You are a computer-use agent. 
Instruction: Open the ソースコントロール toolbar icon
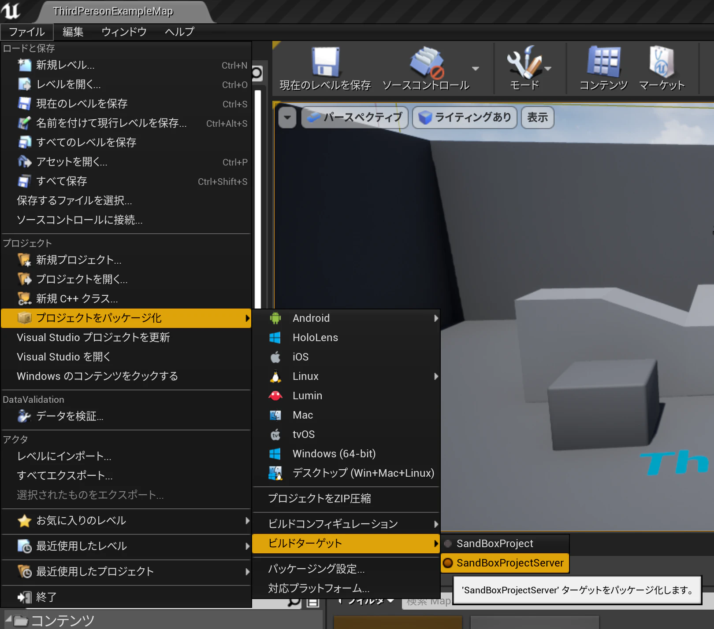click(427, 63)
